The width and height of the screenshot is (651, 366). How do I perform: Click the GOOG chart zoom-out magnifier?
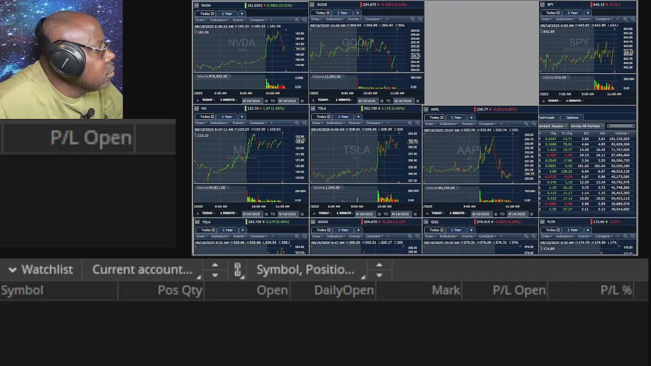point(420,19)
